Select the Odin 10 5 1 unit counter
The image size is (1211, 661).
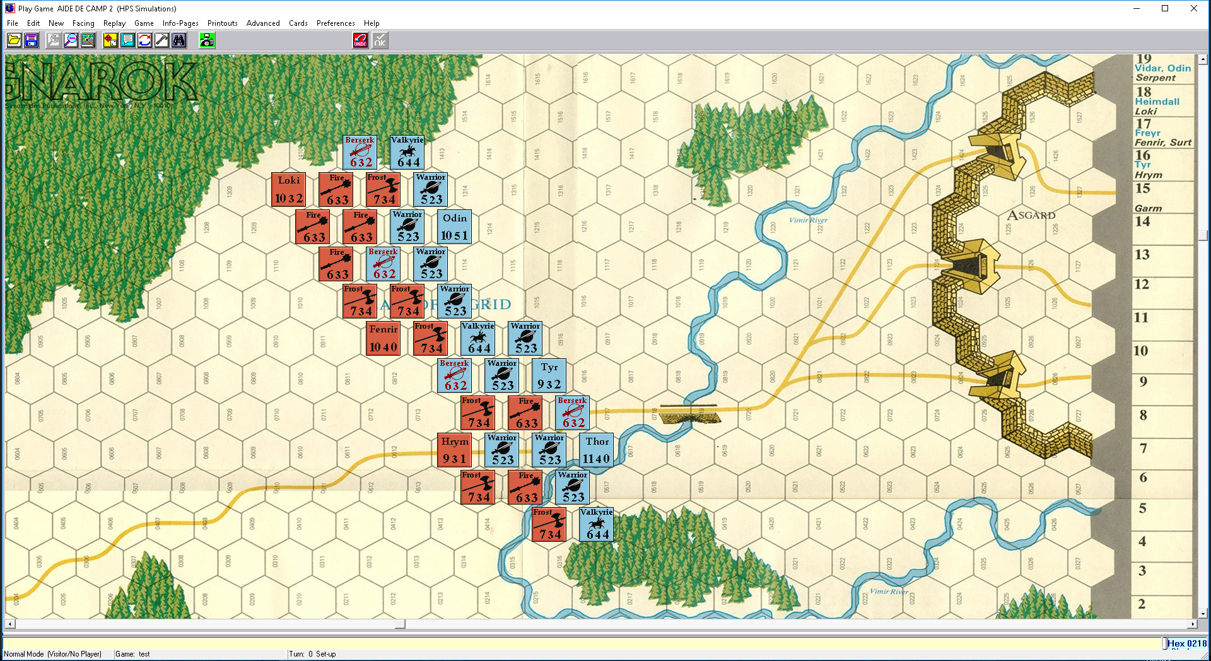(454, 227)
